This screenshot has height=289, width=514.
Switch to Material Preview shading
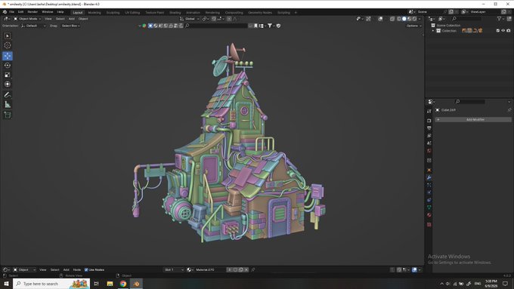click(410, 19)
